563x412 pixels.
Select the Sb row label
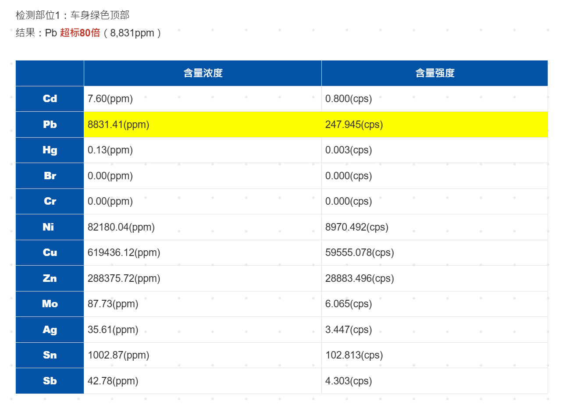coord(50,381)
